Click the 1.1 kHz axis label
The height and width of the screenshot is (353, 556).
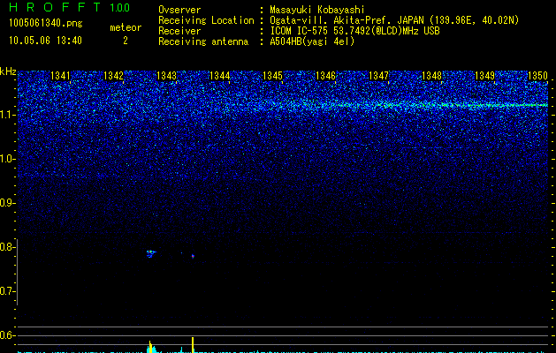(x=7, y=115)
